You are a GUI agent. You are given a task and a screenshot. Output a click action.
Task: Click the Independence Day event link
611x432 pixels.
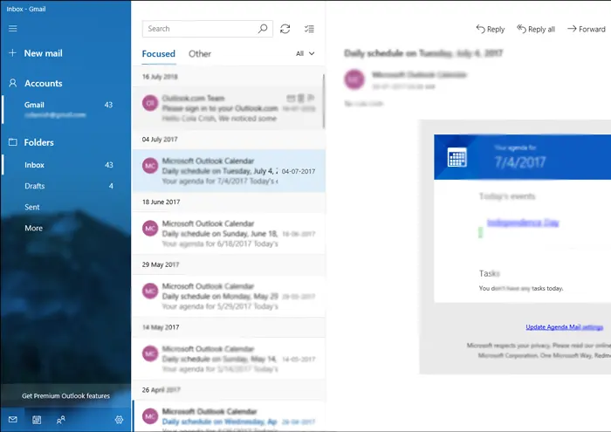[522, 223]
